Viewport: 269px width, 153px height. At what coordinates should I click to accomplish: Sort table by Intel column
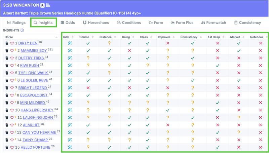pyautogui.click(x=68, y=37)
